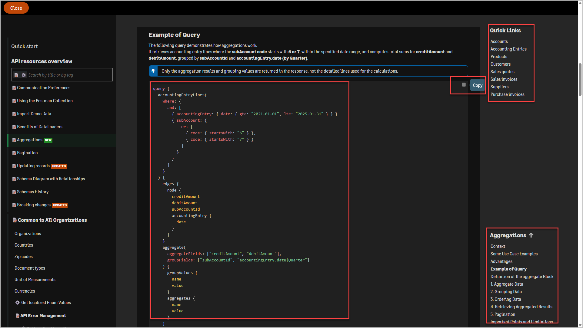Click document icon beside API Error Management
This screenshot has height=328, width=583.
18,316
